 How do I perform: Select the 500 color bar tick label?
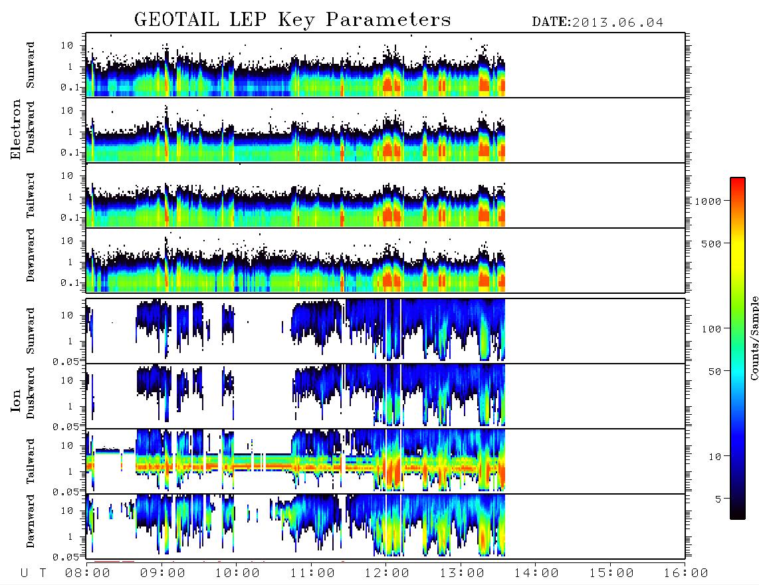click(711, 243)
